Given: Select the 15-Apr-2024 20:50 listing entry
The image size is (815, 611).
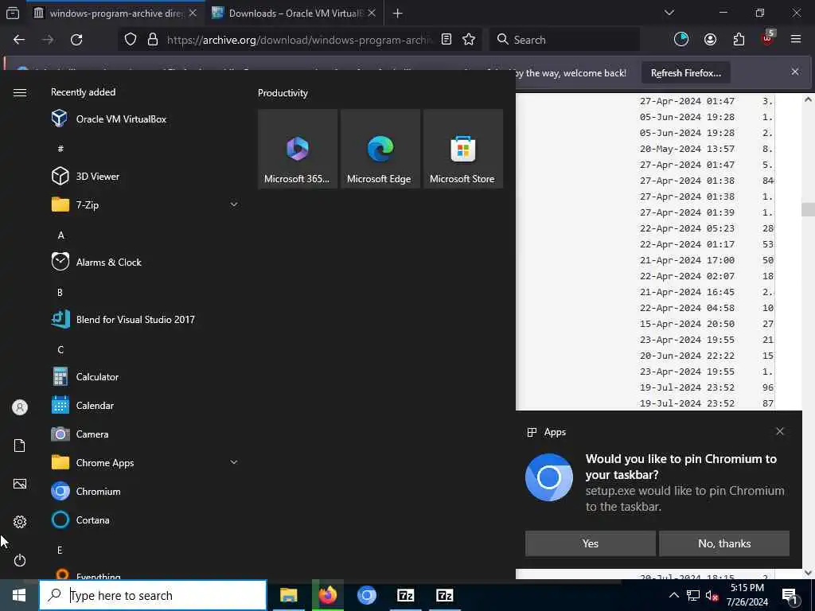Looking at the screenshot, I should pyautogui.click(x=687, y=324).
